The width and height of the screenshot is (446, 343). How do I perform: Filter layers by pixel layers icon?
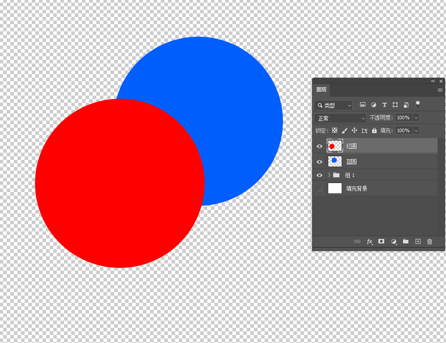(x=362, y=105)
